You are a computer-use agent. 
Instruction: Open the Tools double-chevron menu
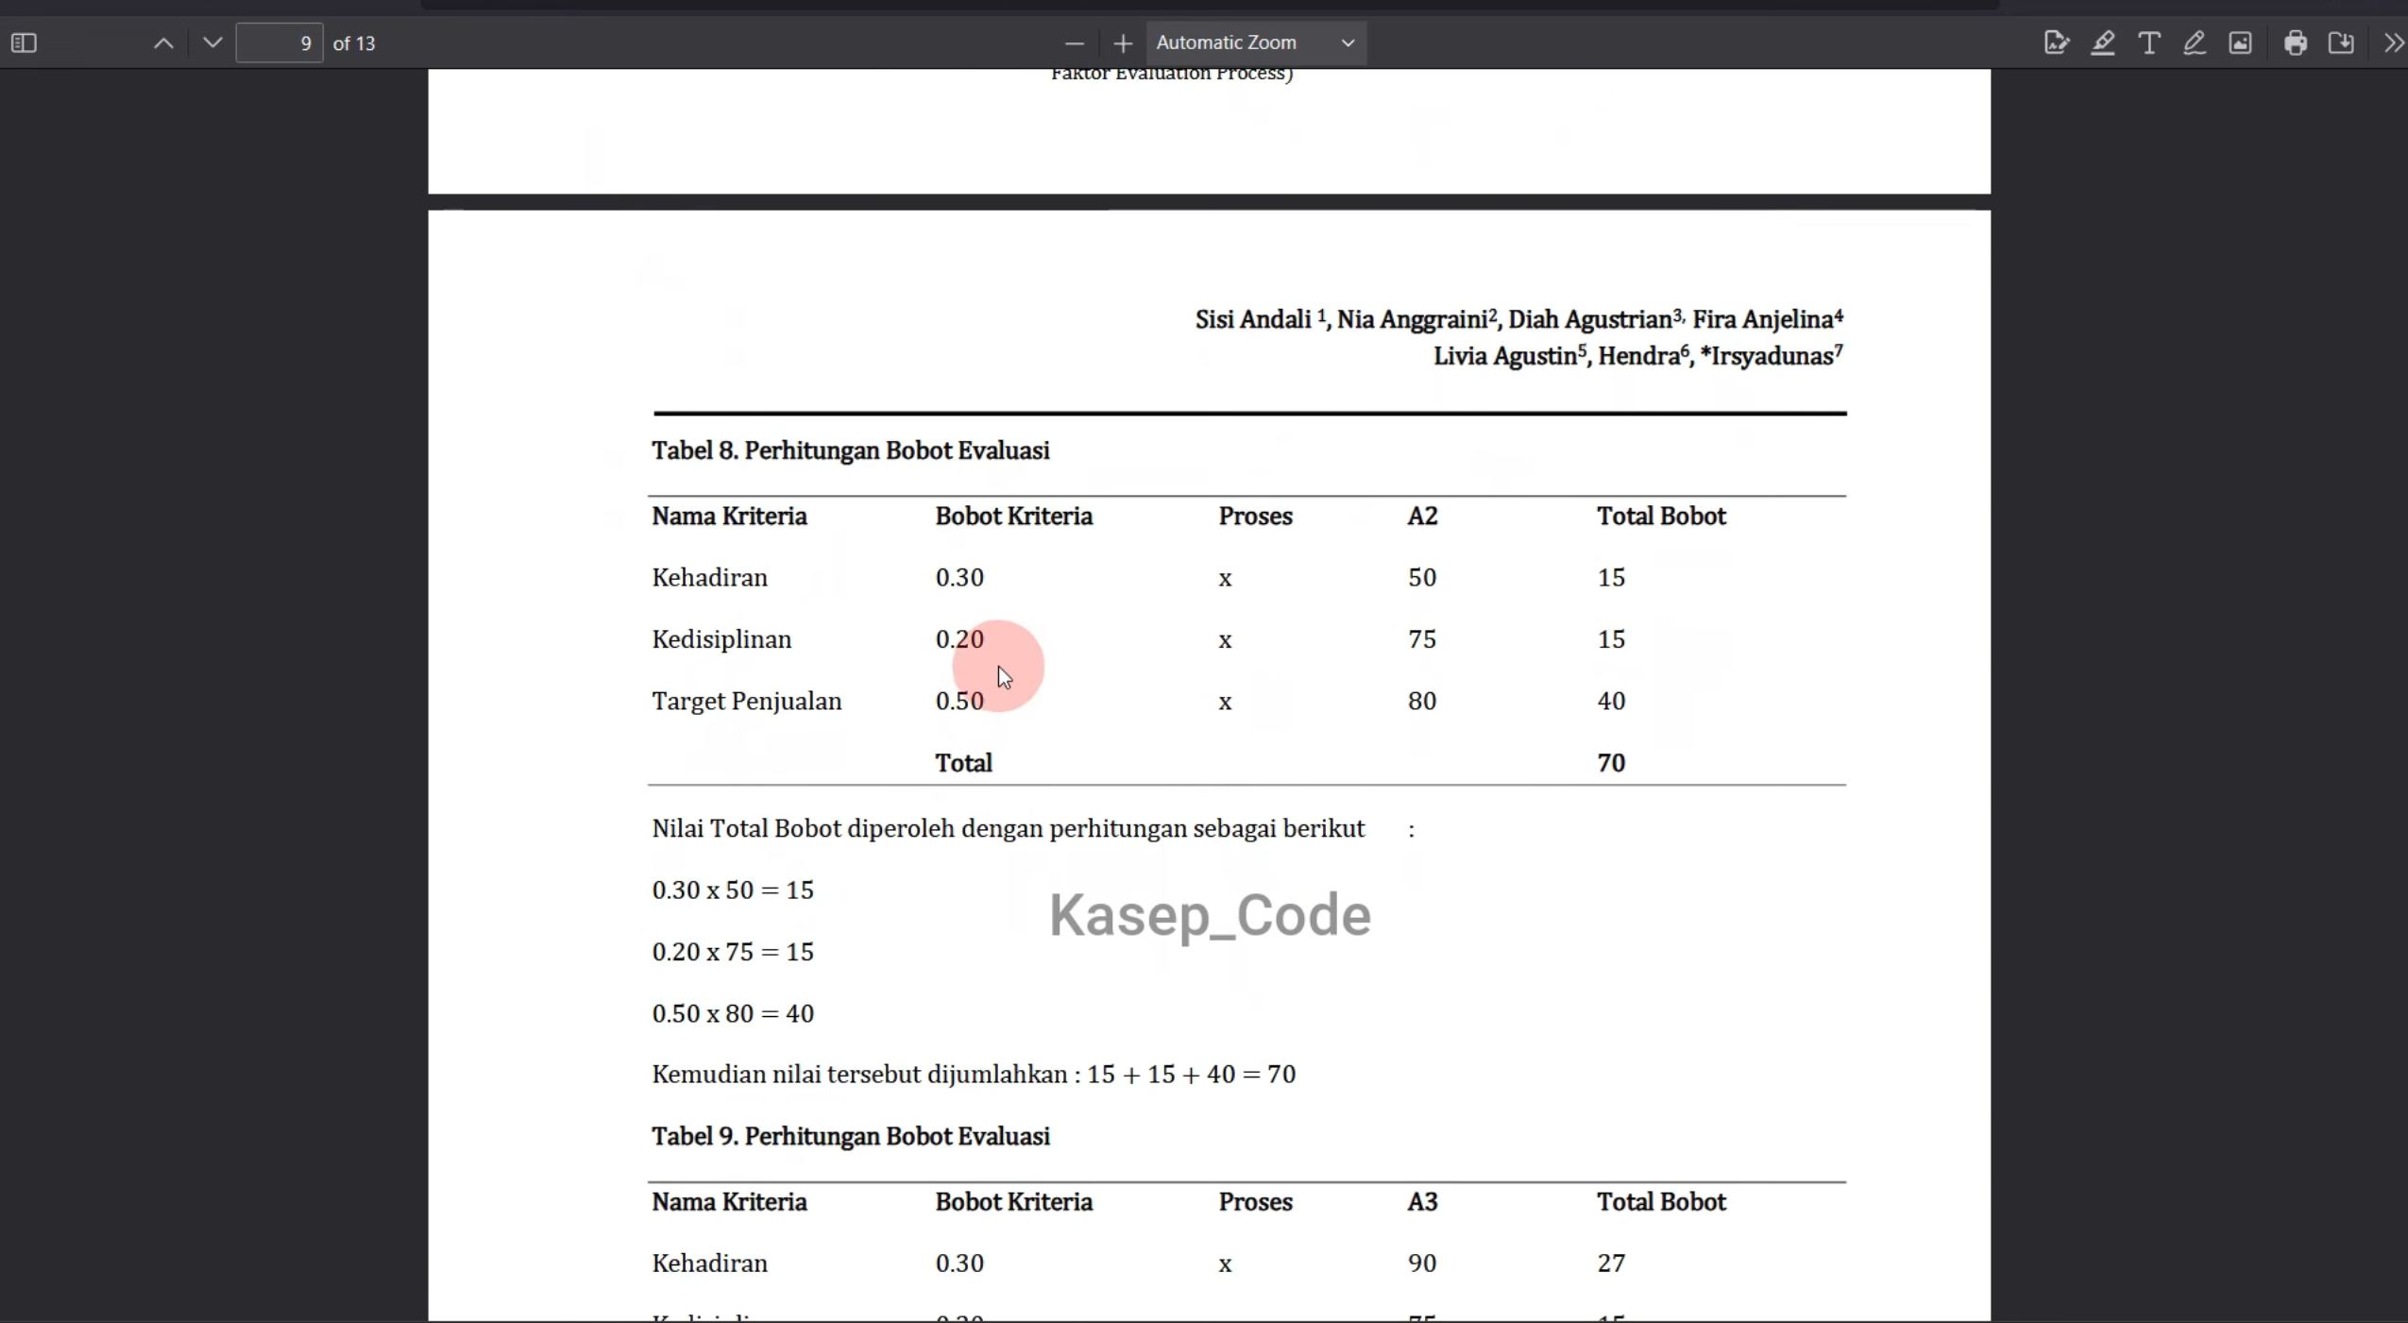tap(2392, 43)
